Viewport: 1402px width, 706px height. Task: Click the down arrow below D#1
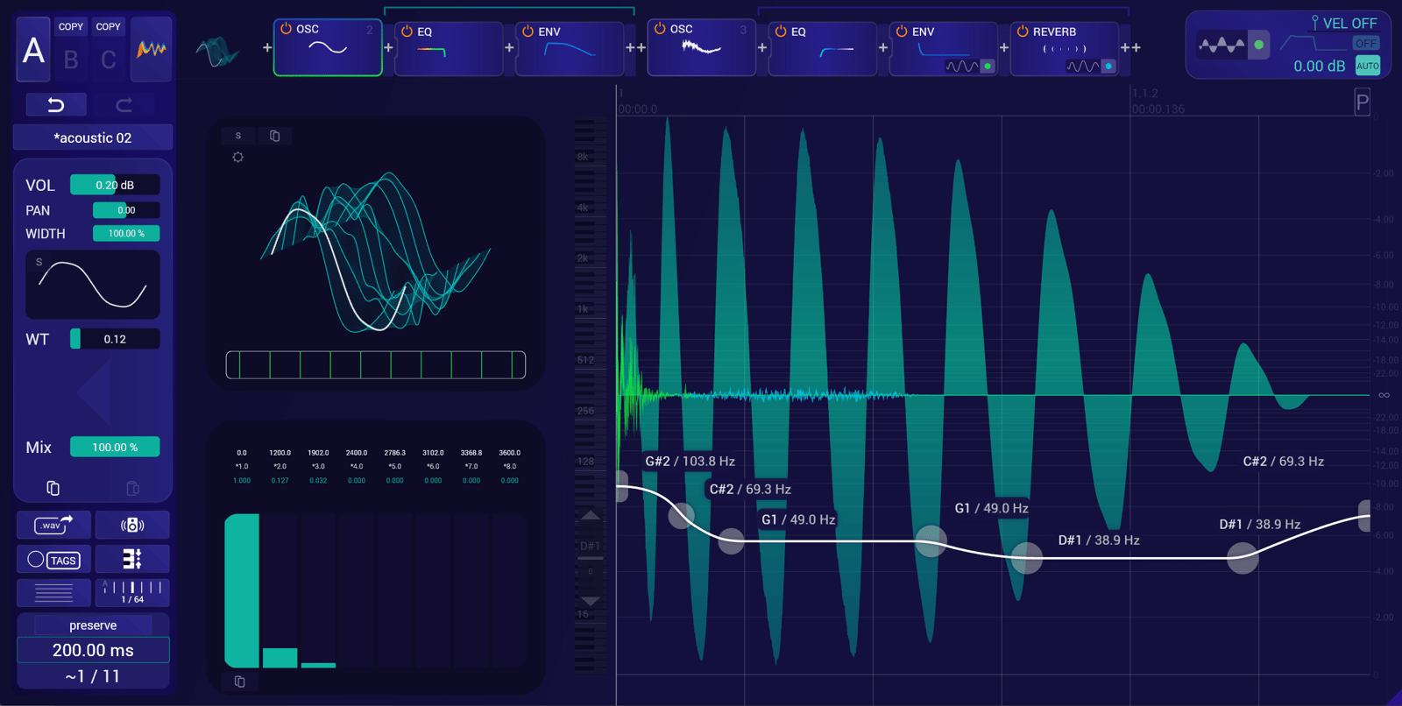591,601
